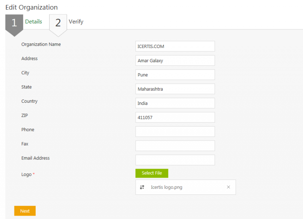Open the Verify step tab
The width and height of the screenshot is (303, 219).
(76, 22)
